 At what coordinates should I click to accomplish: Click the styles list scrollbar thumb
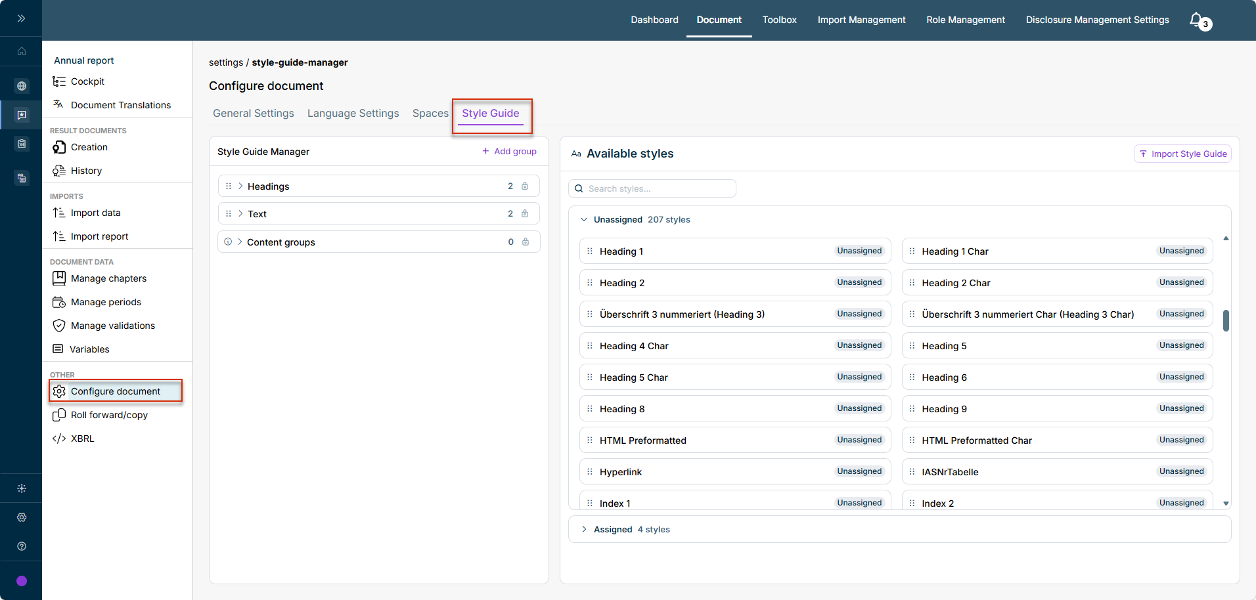pyautogui.click(x=1226, y=321)
